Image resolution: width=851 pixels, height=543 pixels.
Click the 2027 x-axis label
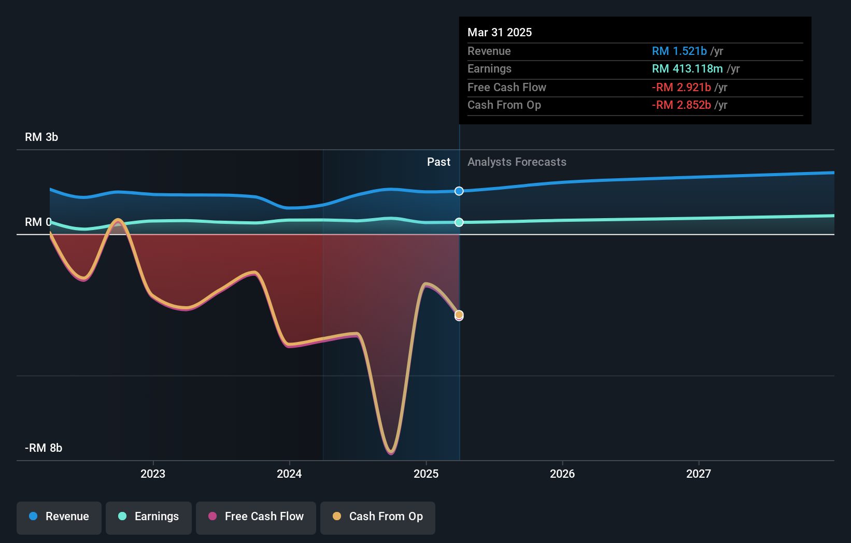[x=699, y=474]
